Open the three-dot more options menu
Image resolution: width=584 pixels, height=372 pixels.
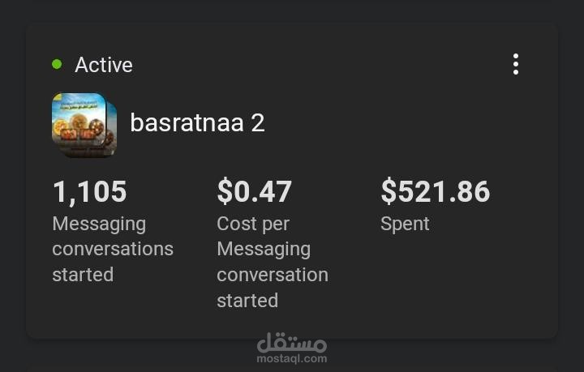coord(515,65)
